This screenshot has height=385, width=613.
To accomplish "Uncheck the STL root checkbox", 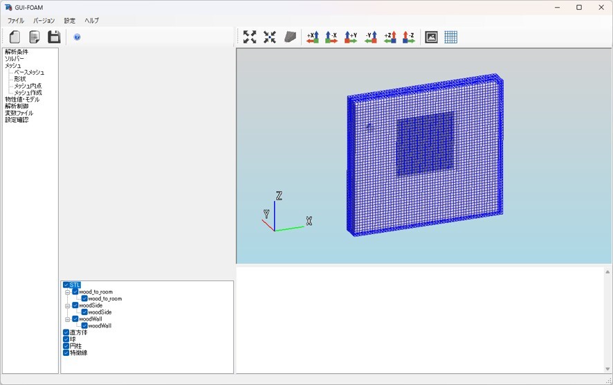I will 66,285.
